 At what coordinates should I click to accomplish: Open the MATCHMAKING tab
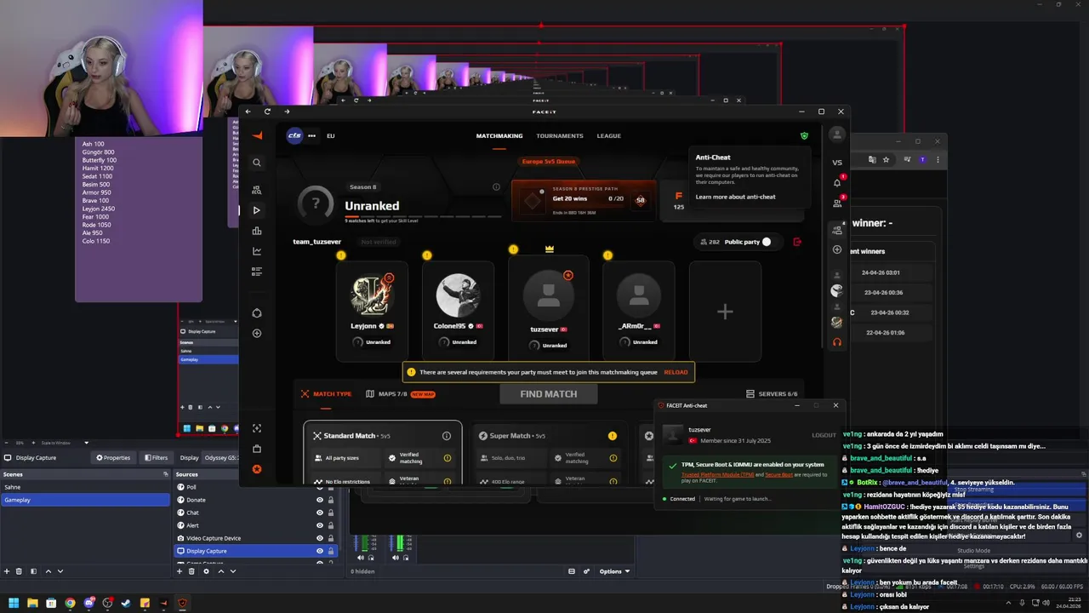(x=499, y=136)
